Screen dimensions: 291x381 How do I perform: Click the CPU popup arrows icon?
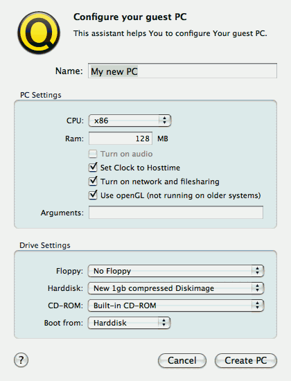[165, 121]
